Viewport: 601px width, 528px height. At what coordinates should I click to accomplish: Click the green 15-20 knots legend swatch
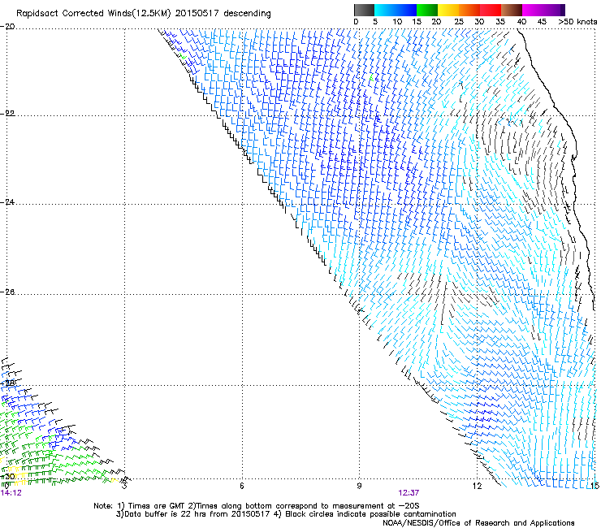[x=427, y=10]
